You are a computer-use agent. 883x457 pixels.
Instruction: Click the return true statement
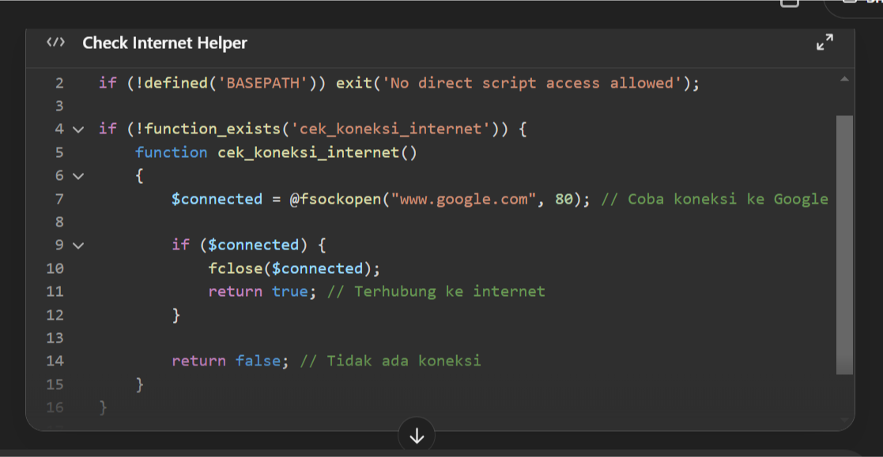[258, 291]
